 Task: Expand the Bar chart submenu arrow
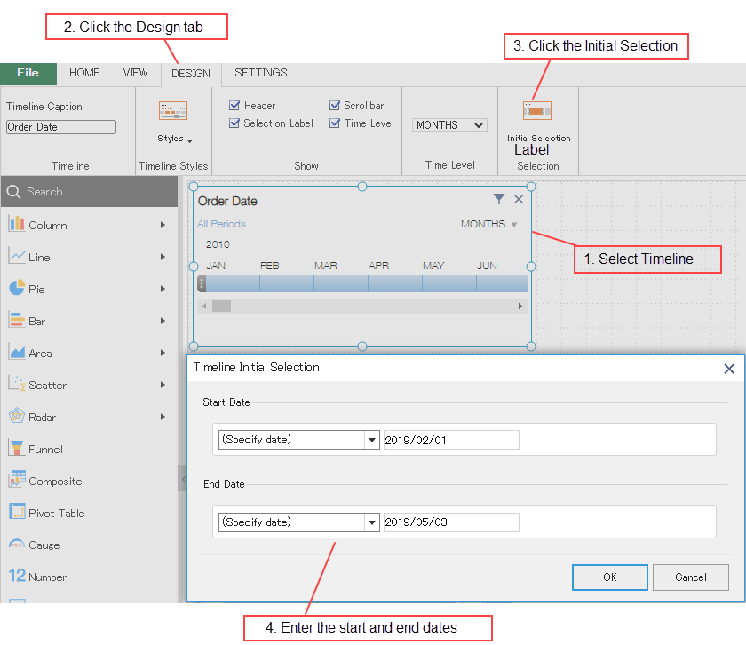tap(163, 321)
